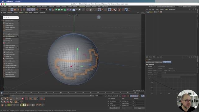Open the MoGraph menu
Image resolution: width=199 pixels, height=112 pixels.
pyautogui.click(x=45, y=7)
